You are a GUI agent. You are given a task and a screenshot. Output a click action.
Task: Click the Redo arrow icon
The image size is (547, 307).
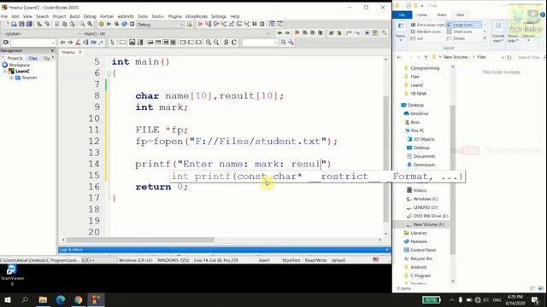point(47,24)
